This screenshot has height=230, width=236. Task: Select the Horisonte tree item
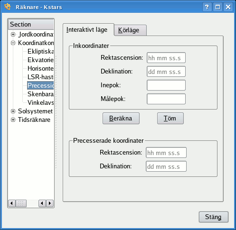[40, 68]
